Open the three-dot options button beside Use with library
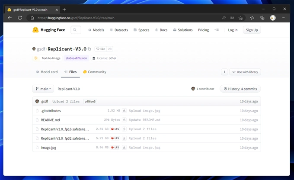Viewport: 294px width, 180px height. (224, 72)
